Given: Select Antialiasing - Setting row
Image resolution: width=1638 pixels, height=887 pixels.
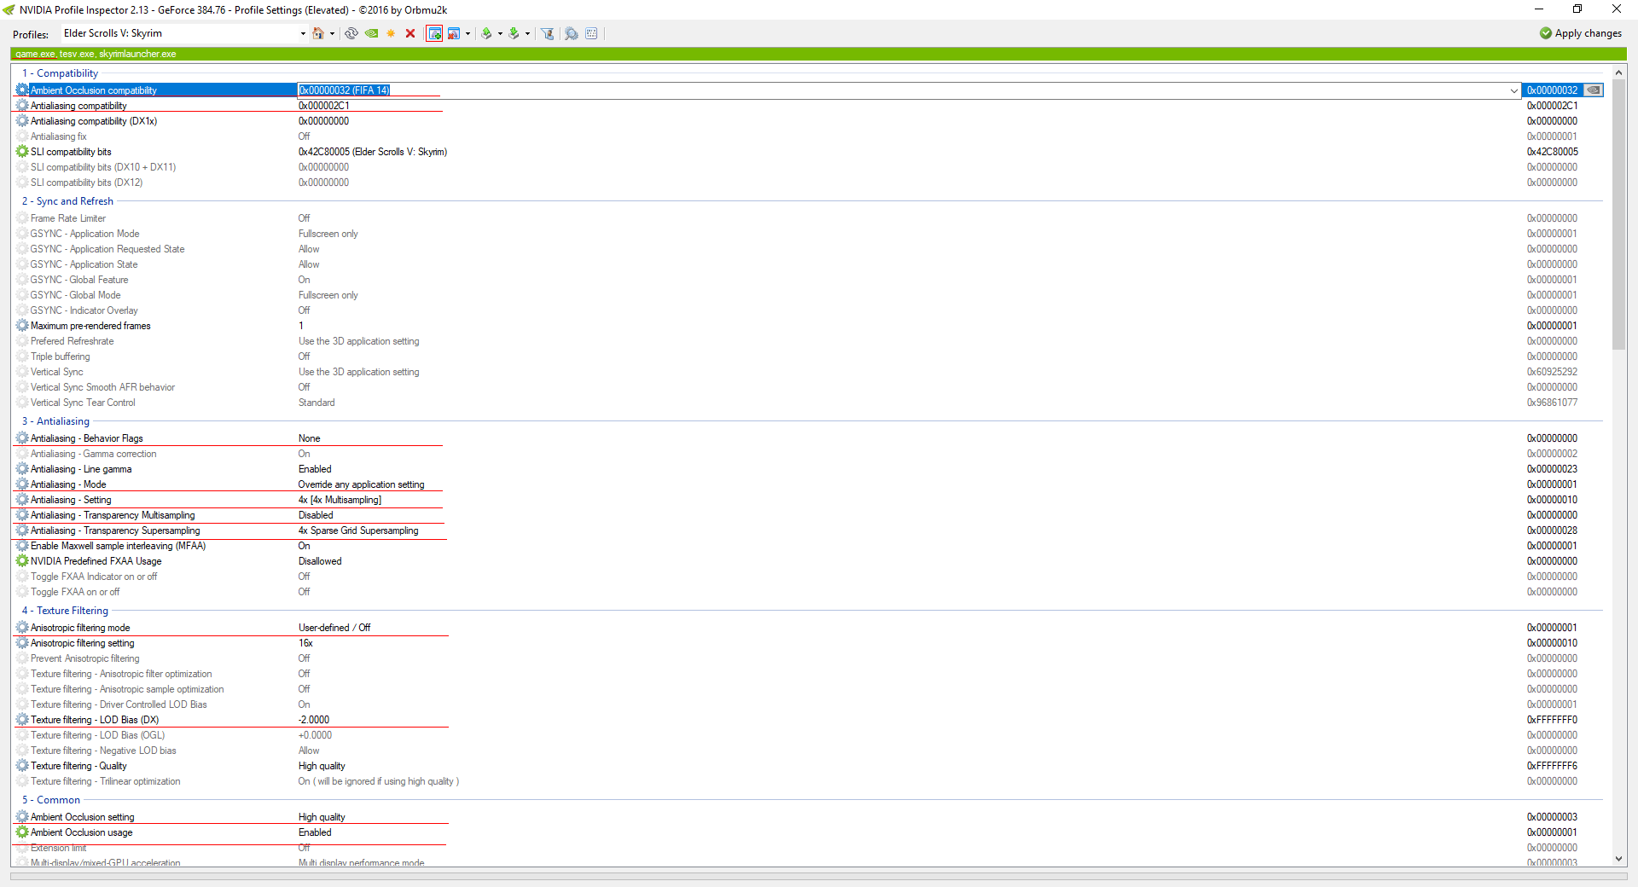Looking at the screenshot, I should click(x=809, y=500).
